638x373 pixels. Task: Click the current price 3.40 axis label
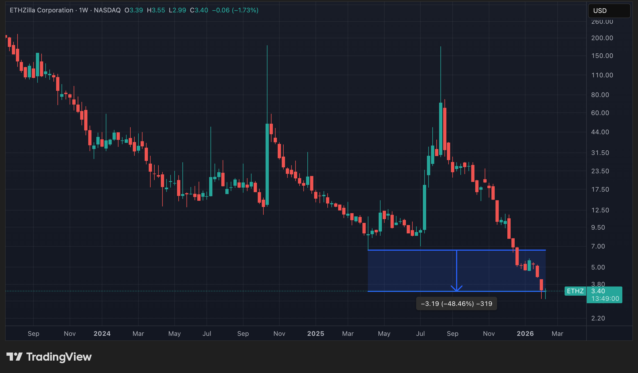coord(598,291)
